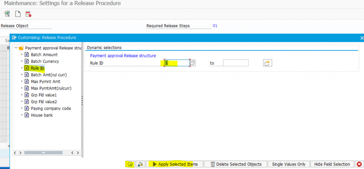Viewport: 364px width, 169px height.
Task: Select the Rule ID tree item
Action: click(x=37, y=68)
